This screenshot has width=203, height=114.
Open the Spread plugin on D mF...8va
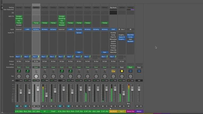(x=79, y=33)
